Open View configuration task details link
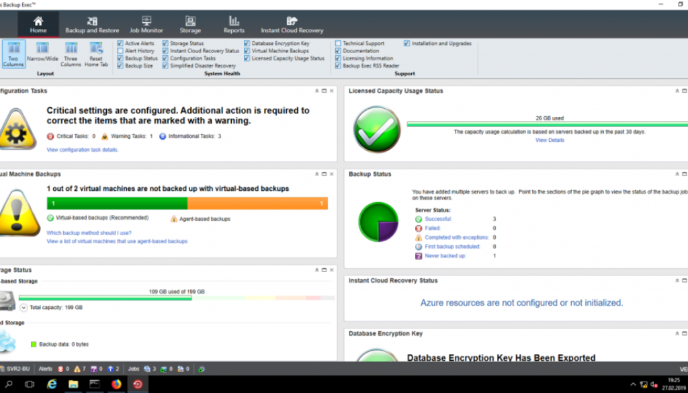Screen dimensions: 688x393 pos(83,150)
